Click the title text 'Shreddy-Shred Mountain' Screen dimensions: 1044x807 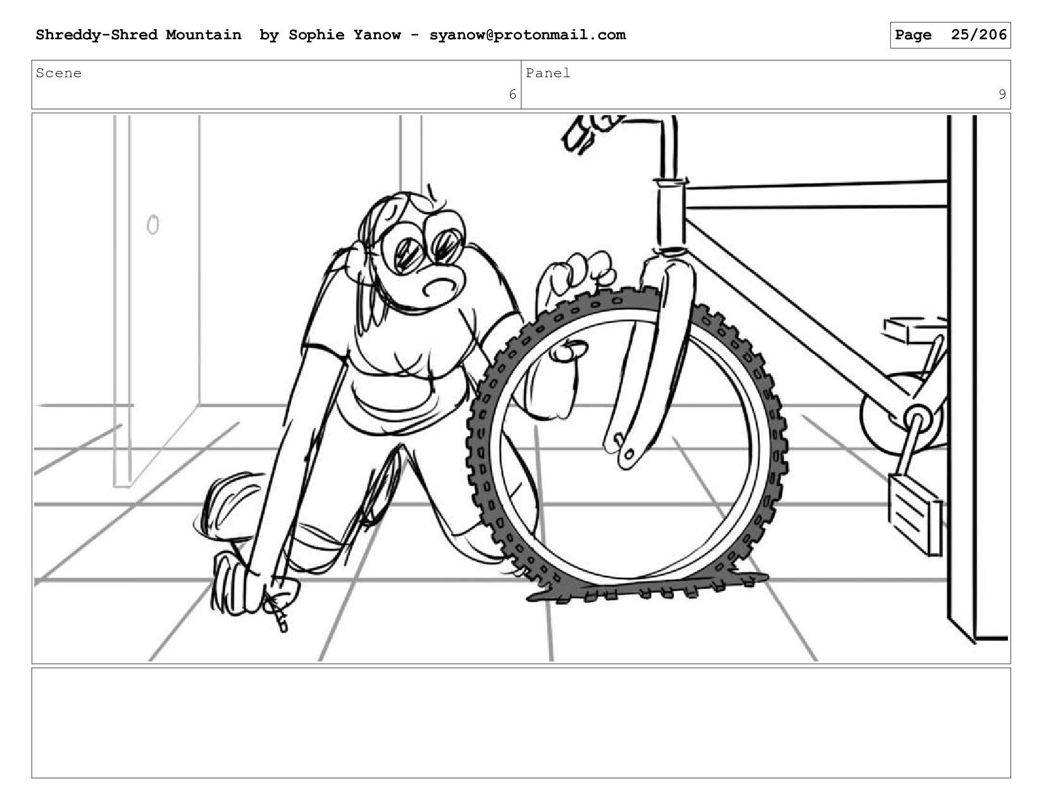[139, 35]
